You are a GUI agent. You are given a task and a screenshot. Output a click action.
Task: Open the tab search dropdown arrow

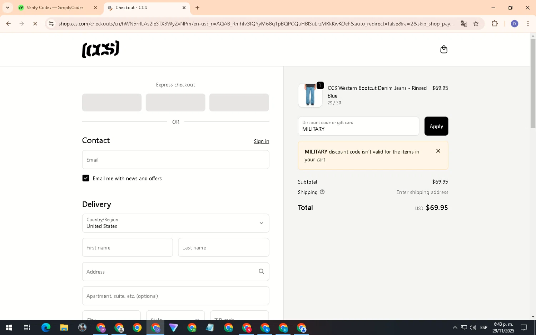pyautogui.click(x=8, y=7)
